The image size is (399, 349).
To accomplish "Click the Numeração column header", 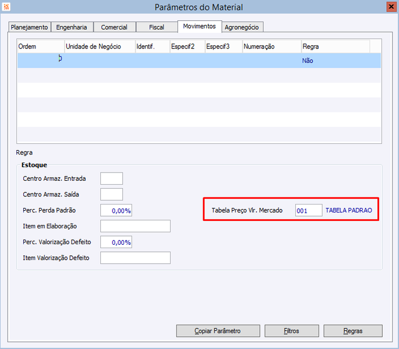I will (x=272, y=47).
